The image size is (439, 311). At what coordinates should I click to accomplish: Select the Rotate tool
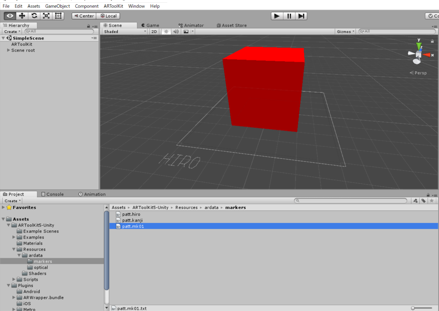click(34, 16)
